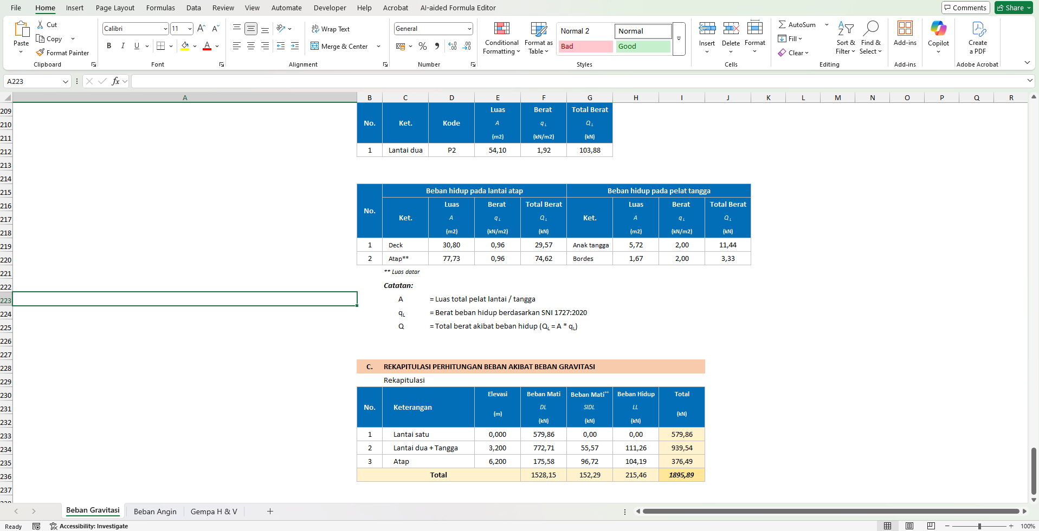Open the Formulas ribbon tab
This screenshot has height=531, width=1039.
[x=160, y=8]
